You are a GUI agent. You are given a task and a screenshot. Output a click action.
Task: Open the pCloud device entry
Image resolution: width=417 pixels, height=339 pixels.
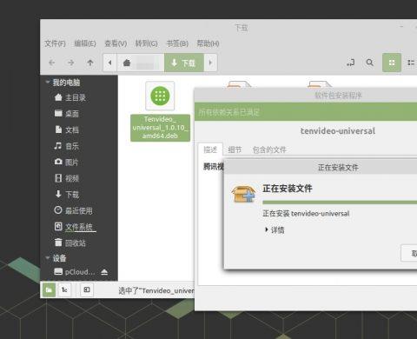pos(75,272)
